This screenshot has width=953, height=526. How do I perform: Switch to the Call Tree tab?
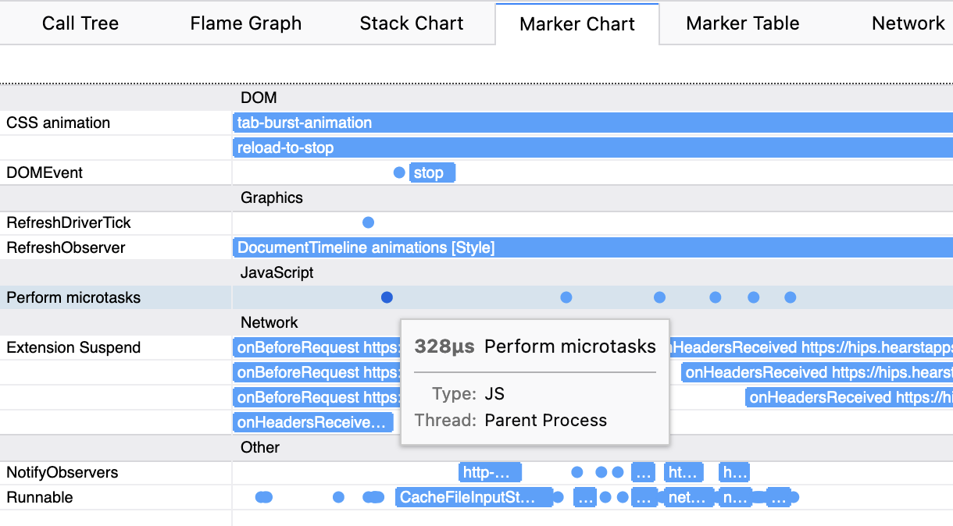(80, 23)
